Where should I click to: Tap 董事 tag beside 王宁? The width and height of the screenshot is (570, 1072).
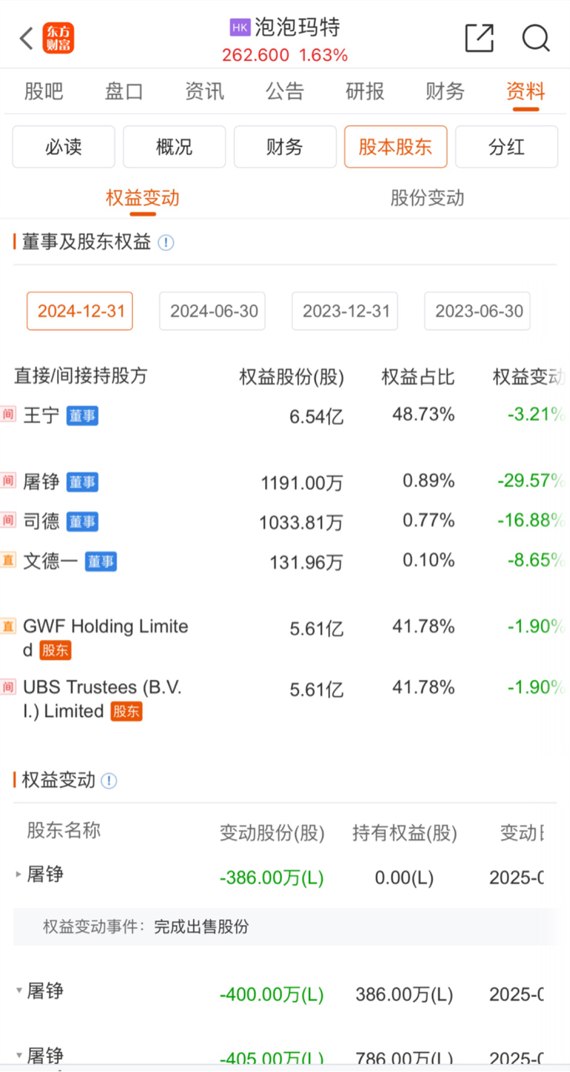82,416
